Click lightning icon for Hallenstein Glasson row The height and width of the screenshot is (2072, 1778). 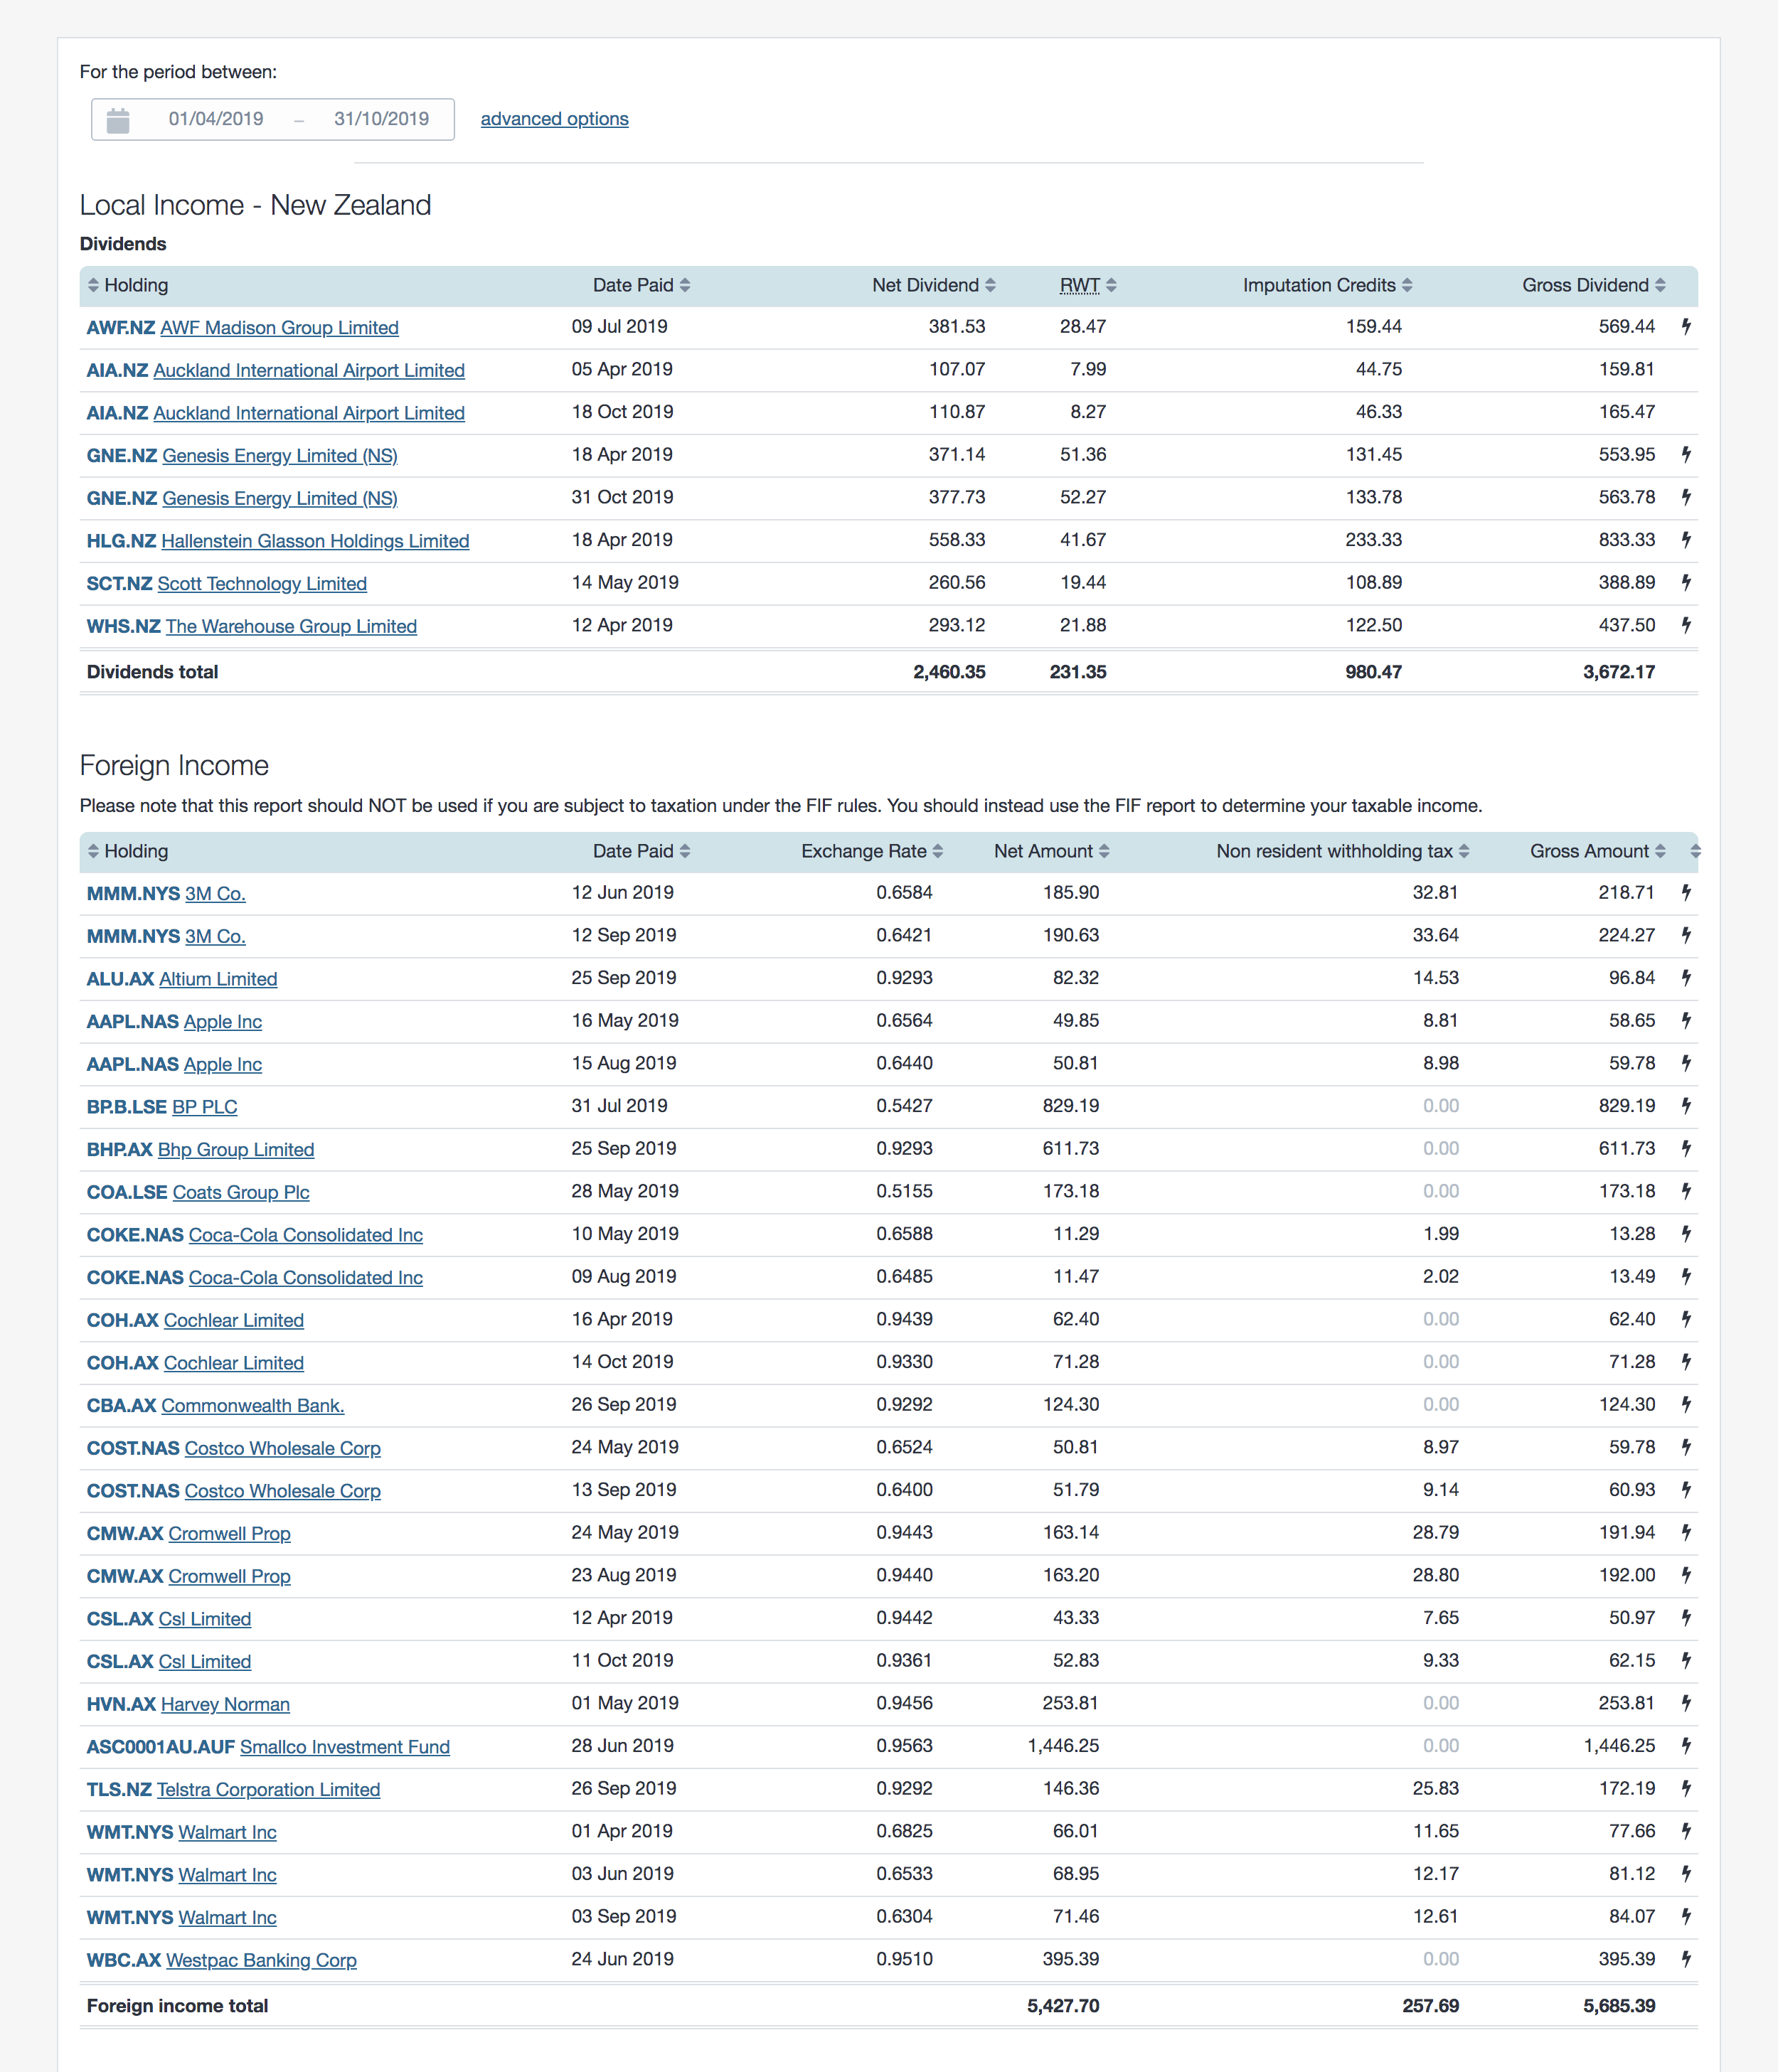coord(1686,540)
